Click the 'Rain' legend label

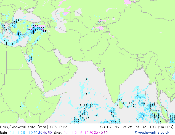(x=4, y=133)
